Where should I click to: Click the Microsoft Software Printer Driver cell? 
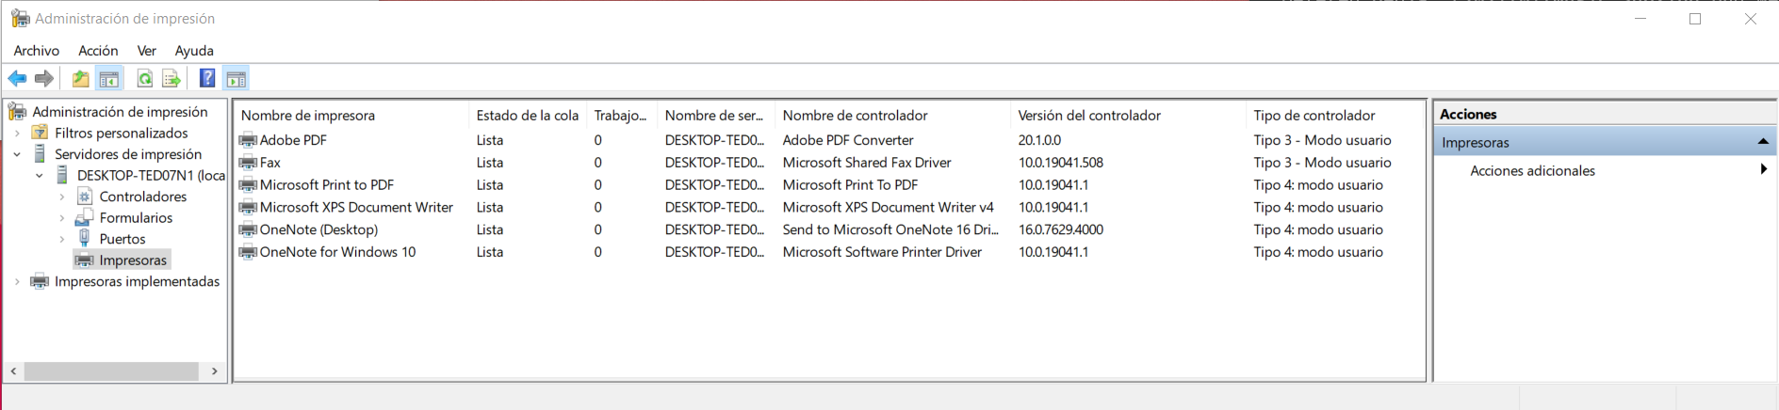pyautogui.click(x=882, y=252)
